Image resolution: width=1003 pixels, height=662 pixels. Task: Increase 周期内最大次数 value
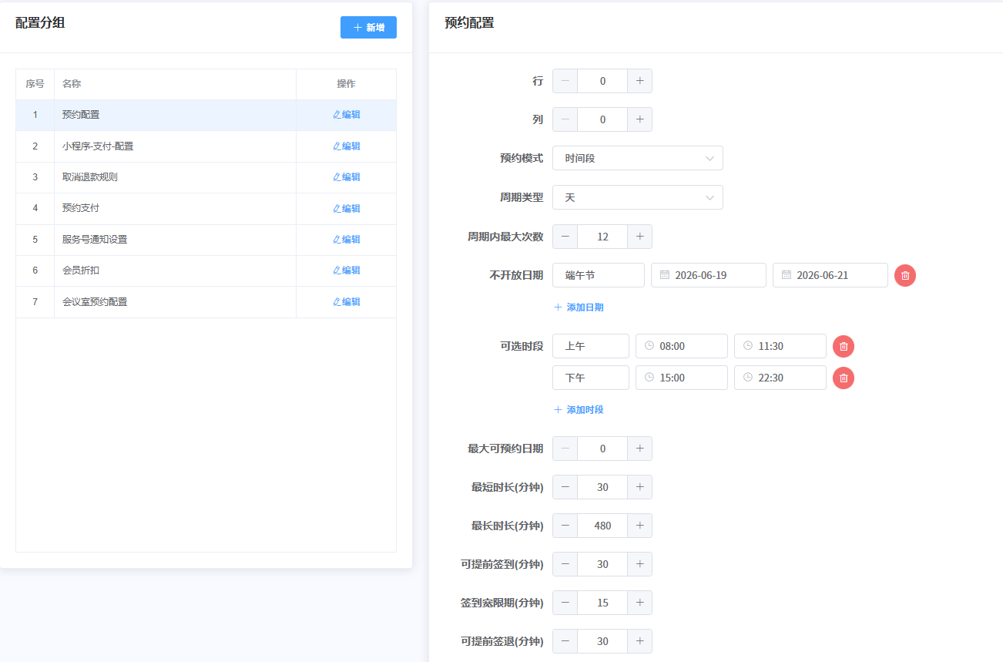[640, 237]
